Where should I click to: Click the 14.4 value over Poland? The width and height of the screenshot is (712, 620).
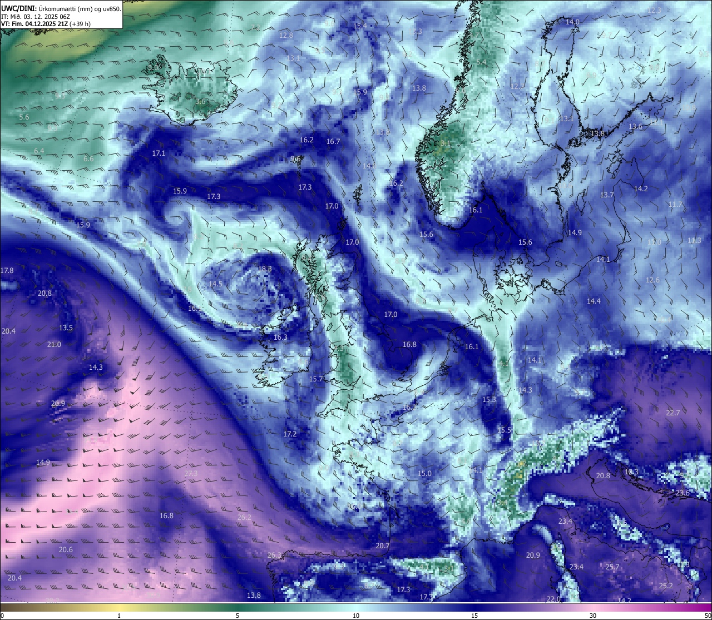point(594,301)
